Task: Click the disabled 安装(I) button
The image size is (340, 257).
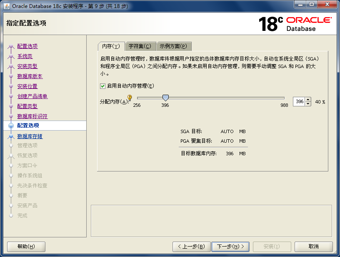Action: (272, 247)
